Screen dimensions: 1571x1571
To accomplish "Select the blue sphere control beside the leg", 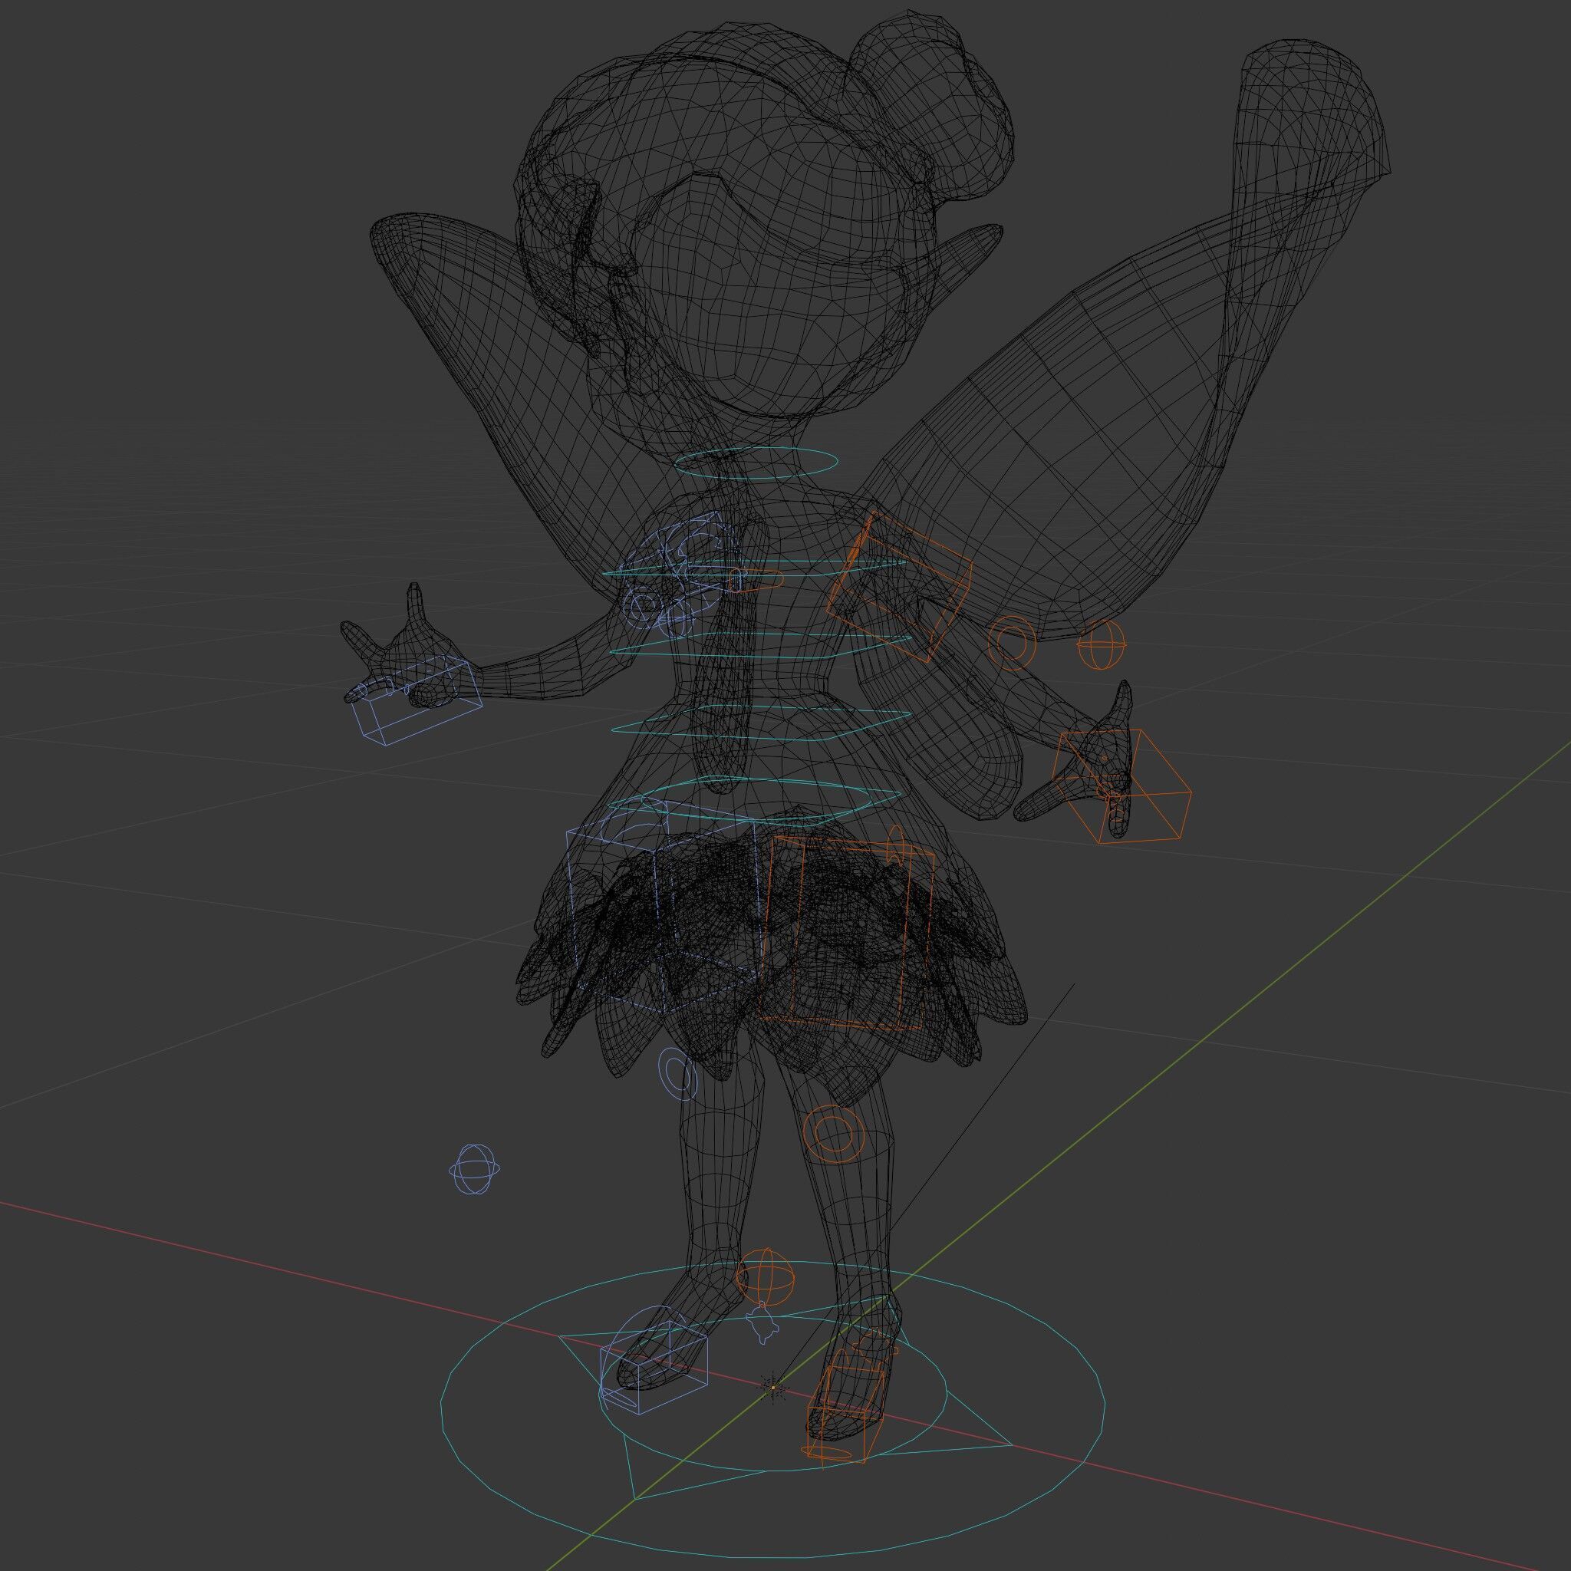I will (474, 1169).
